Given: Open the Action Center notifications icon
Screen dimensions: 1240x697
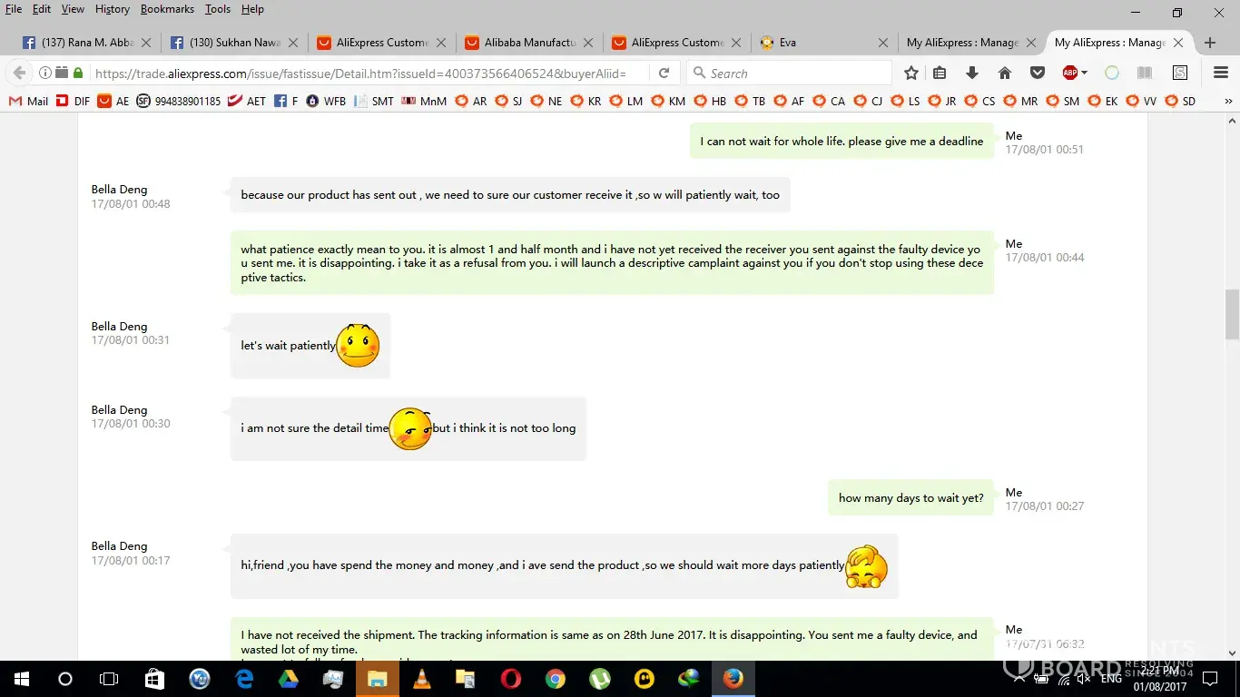Looking at the screenshot, I should (1210, 679).
